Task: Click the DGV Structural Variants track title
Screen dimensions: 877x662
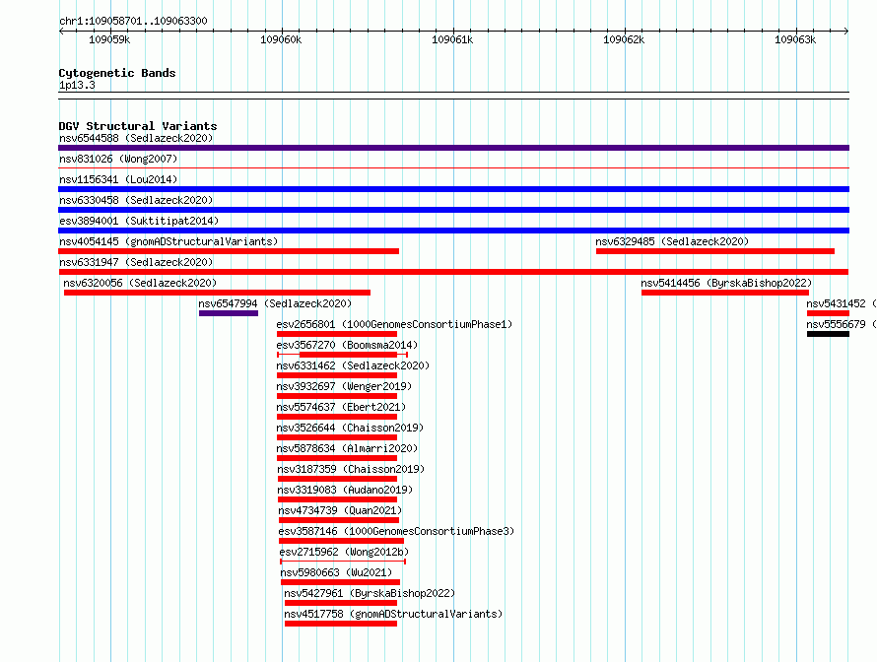Action: (x=138, y=126)
